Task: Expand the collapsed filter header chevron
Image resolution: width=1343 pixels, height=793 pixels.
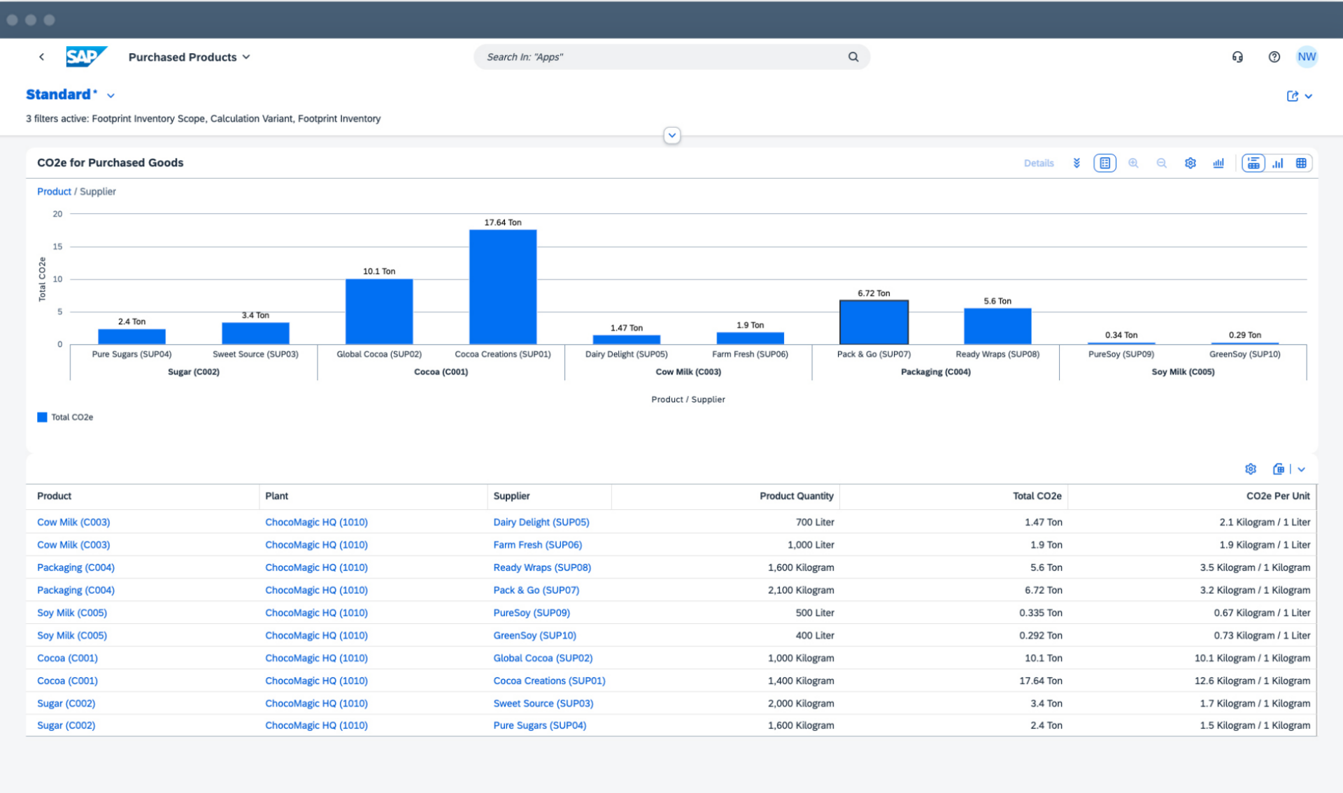Action: point(671,135)
